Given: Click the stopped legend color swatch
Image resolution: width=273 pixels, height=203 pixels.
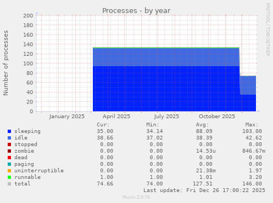Looking at the screenshot, I should 9,144.
